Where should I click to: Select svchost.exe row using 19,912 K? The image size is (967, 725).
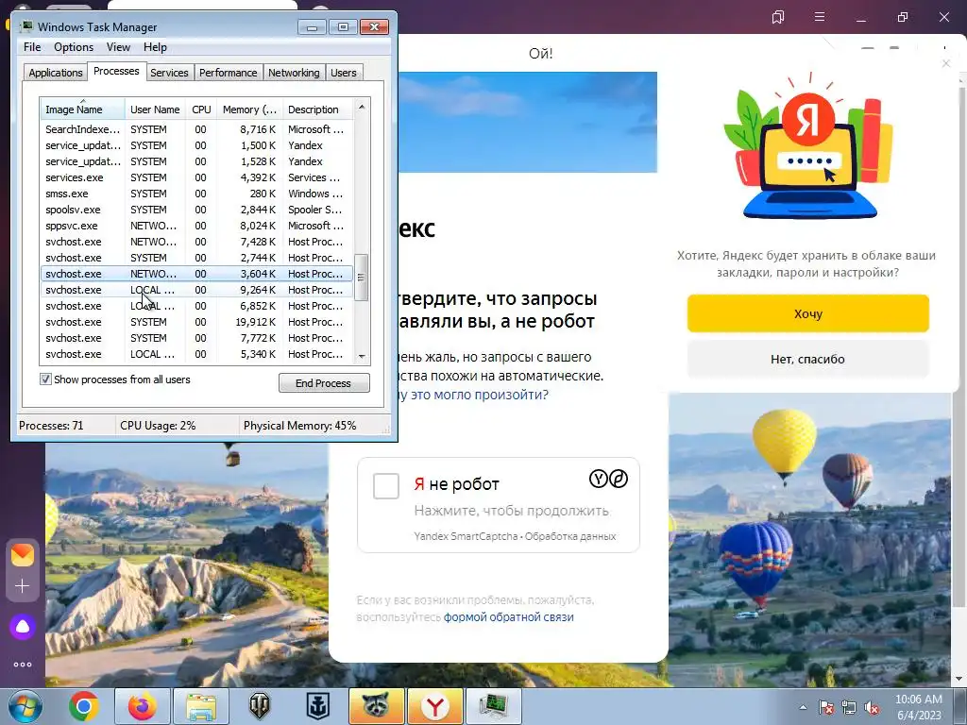196,322
